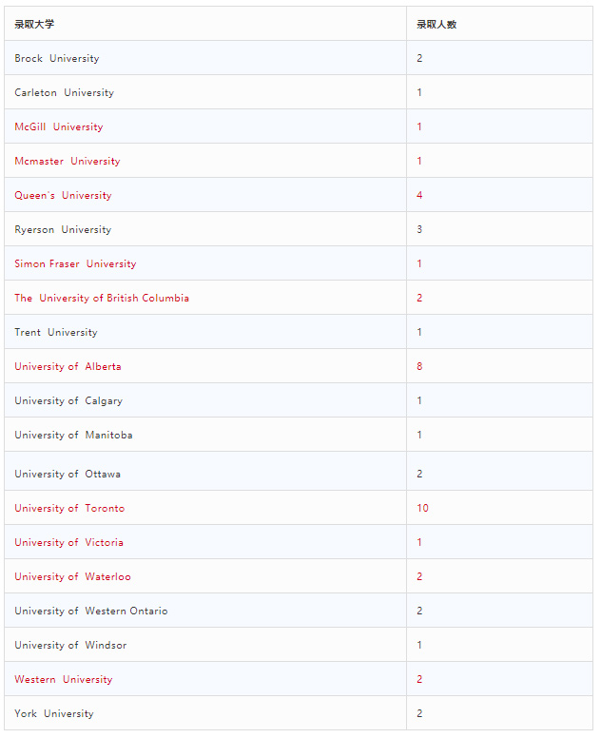Select University of Ottawa cell
The height and width of the screenshot is (738, 601).
pyautogui.click(x=205, y=471)
